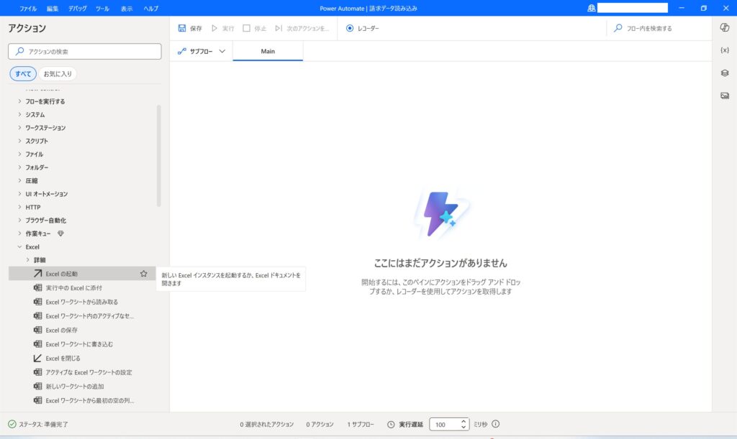This screenshot has width=737, height=439.
Task: Open the ファイル menu
Action: (x=28, y=9)
